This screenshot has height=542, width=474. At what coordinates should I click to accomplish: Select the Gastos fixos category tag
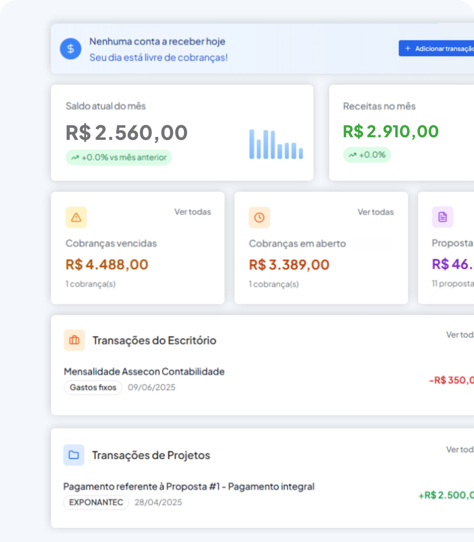(93, 387)
